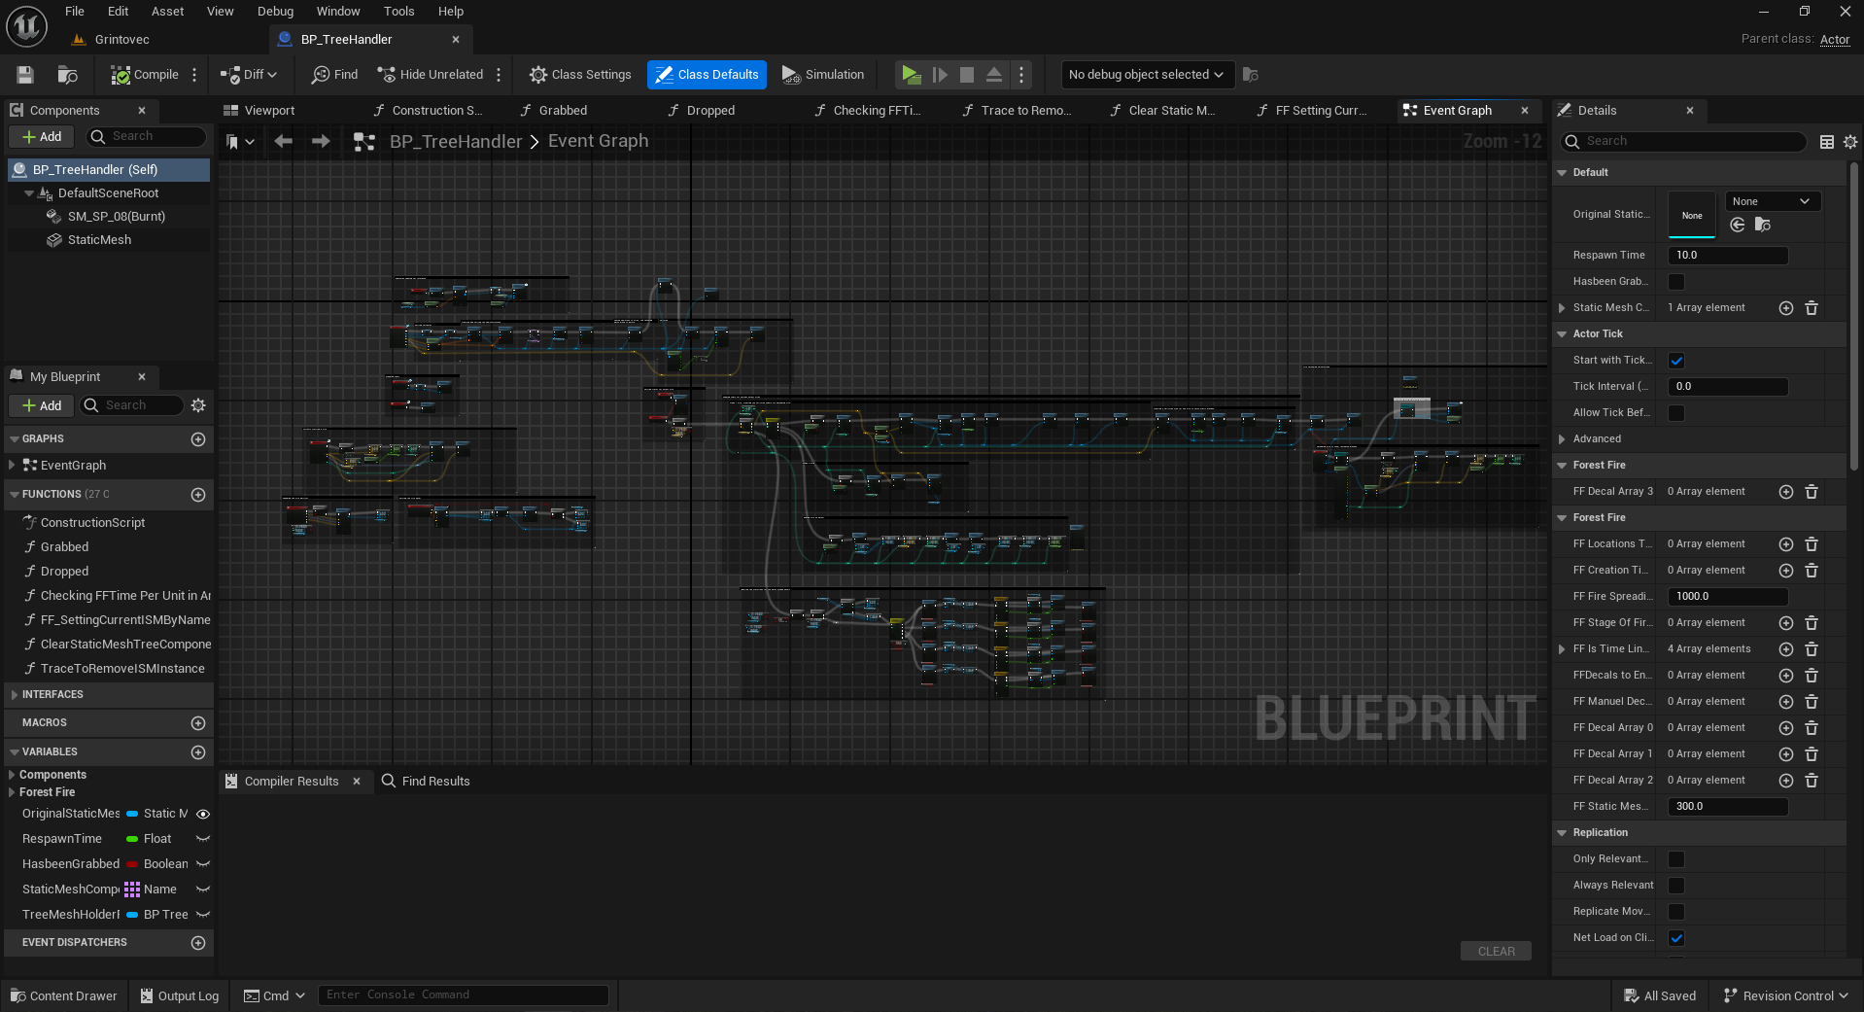Open the Tools menu
This screenshot has width=1864, height=1012.
[x=398, y=12]
